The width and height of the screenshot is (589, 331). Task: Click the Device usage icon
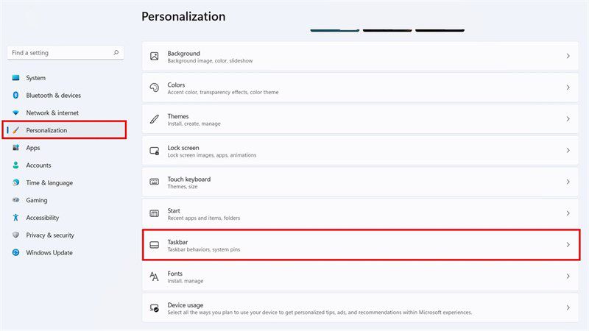click(x=155, y=308)
